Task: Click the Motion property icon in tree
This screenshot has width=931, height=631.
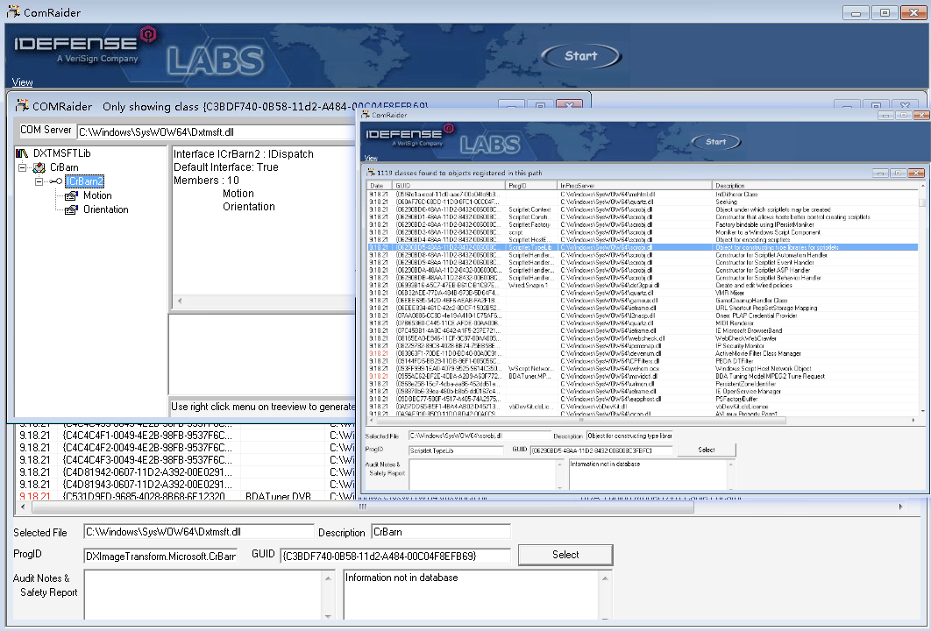Action: click(x=72, y=195)
